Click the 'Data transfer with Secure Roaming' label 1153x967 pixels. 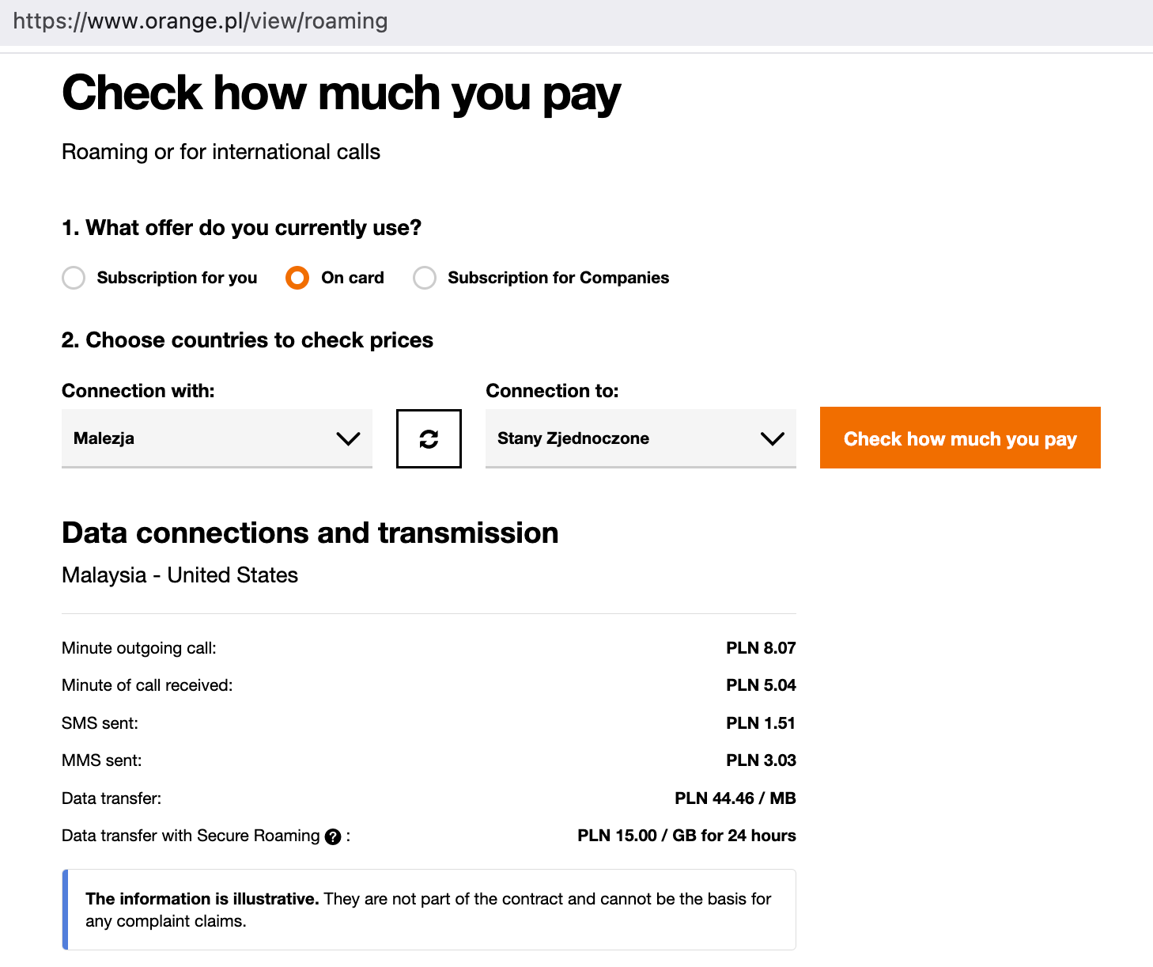191,836
